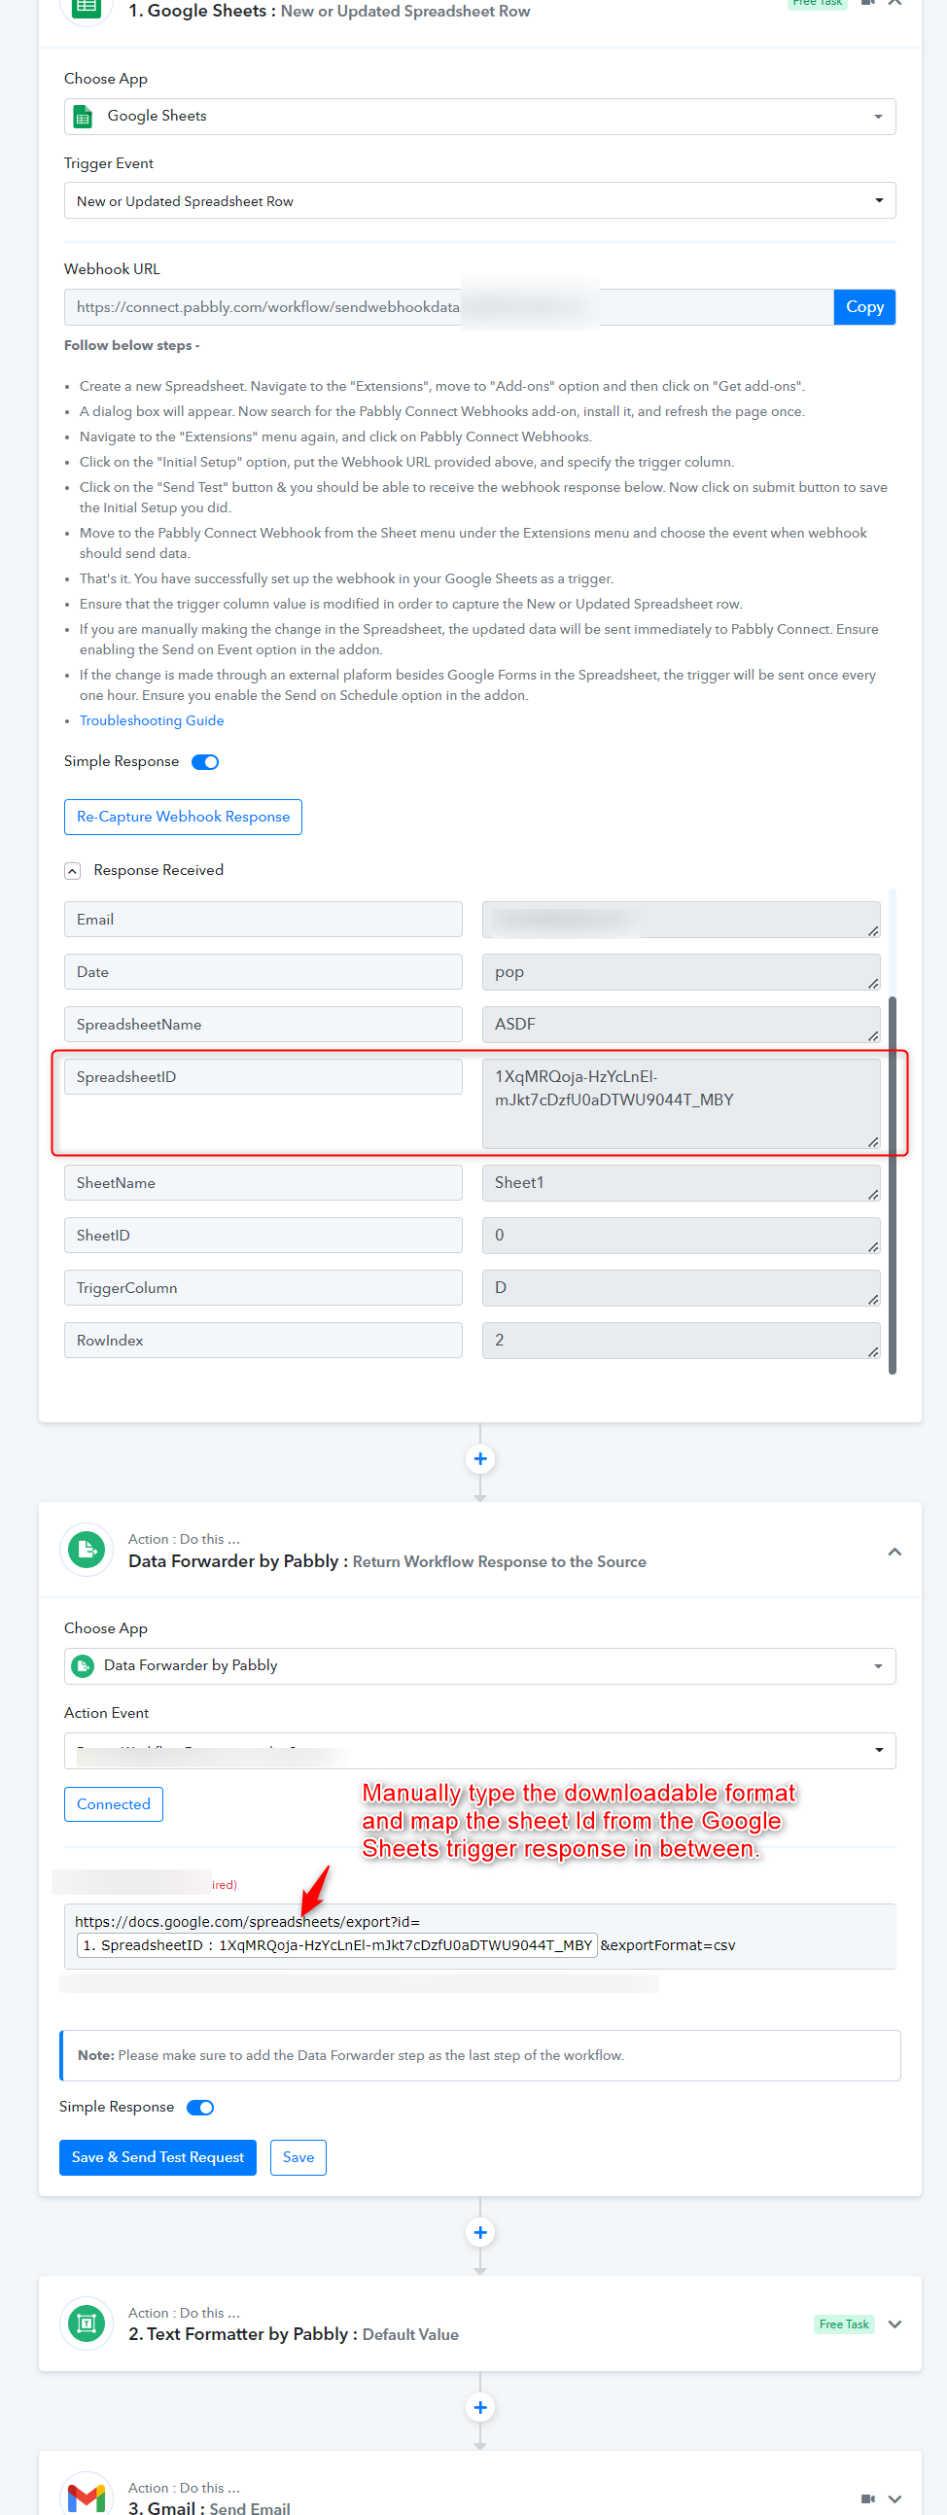Click the resize handle of SpreadsheetID value box
Viewport: 947px width, 2515px height.
[873, 1141]
